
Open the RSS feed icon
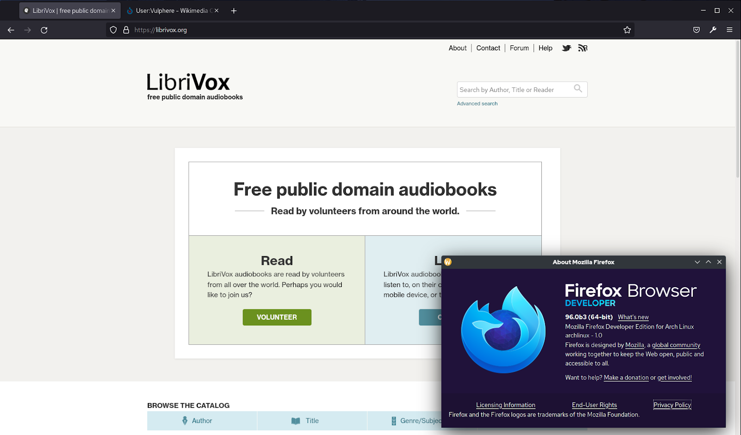(583, 48)
